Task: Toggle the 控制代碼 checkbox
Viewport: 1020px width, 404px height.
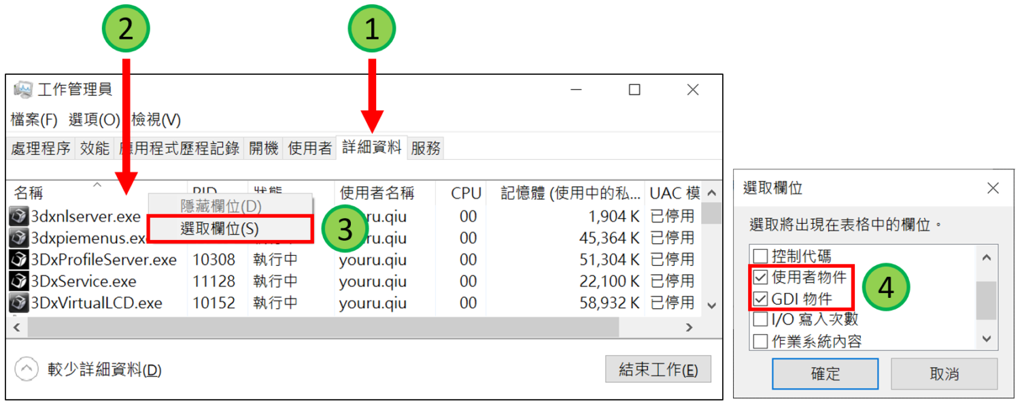Action: point(760,256)
